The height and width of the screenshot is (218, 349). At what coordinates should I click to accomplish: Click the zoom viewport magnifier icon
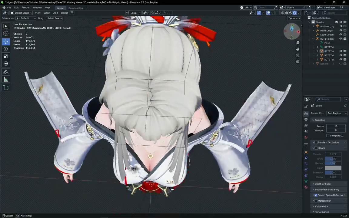(297, 43)
